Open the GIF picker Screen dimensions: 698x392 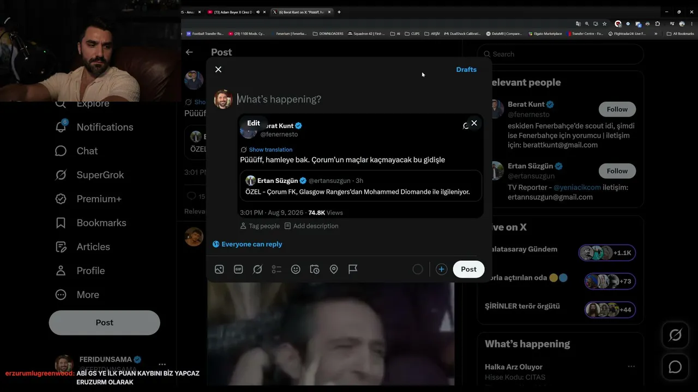pyautogui.click(x=238, y=269)
